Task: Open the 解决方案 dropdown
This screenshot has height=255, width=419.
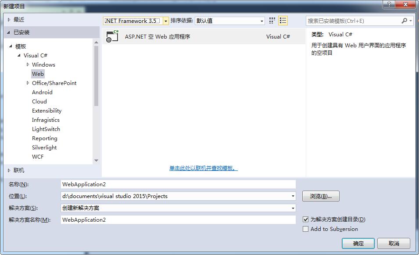Action: [x=293, y=208]
